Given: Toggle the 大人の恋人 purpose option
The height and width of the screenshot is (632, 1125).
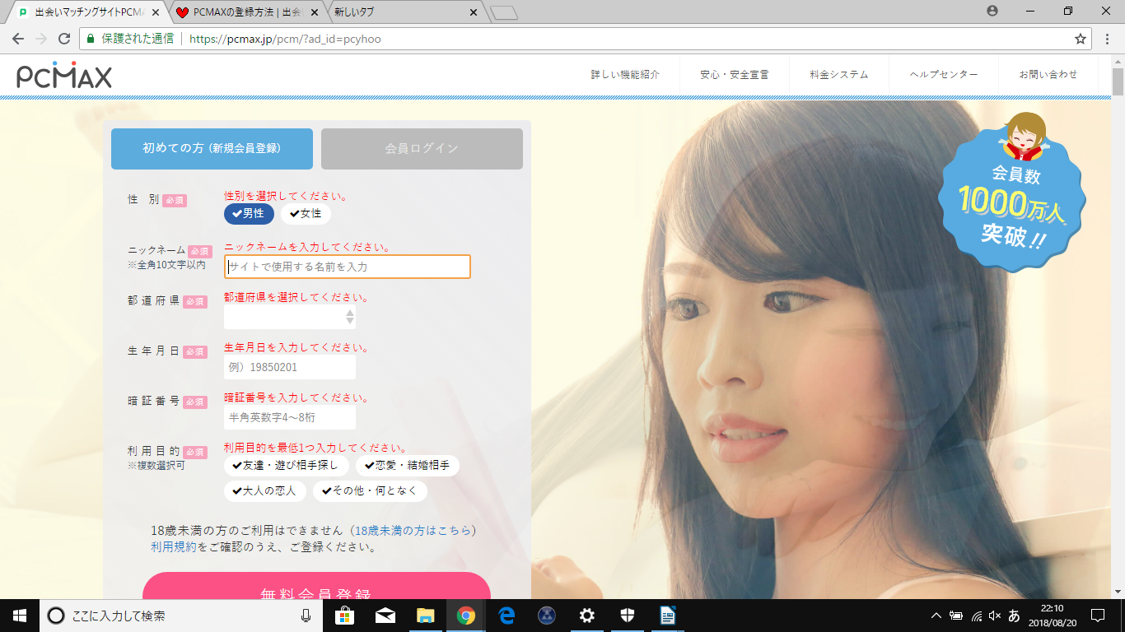Looking at the screenshot, I should (264, 491).
